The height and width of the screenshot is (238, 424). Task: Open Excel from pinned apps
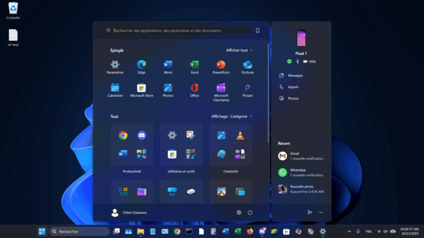click(194, 67)
